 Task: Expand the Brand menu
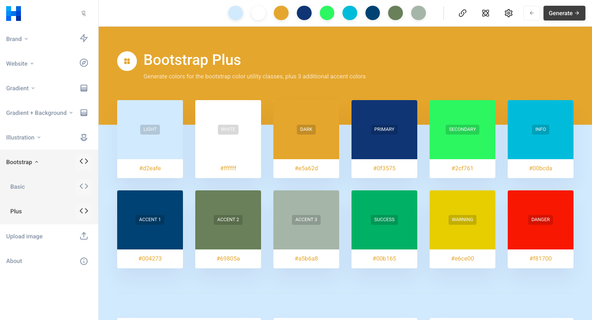(17, 39)
